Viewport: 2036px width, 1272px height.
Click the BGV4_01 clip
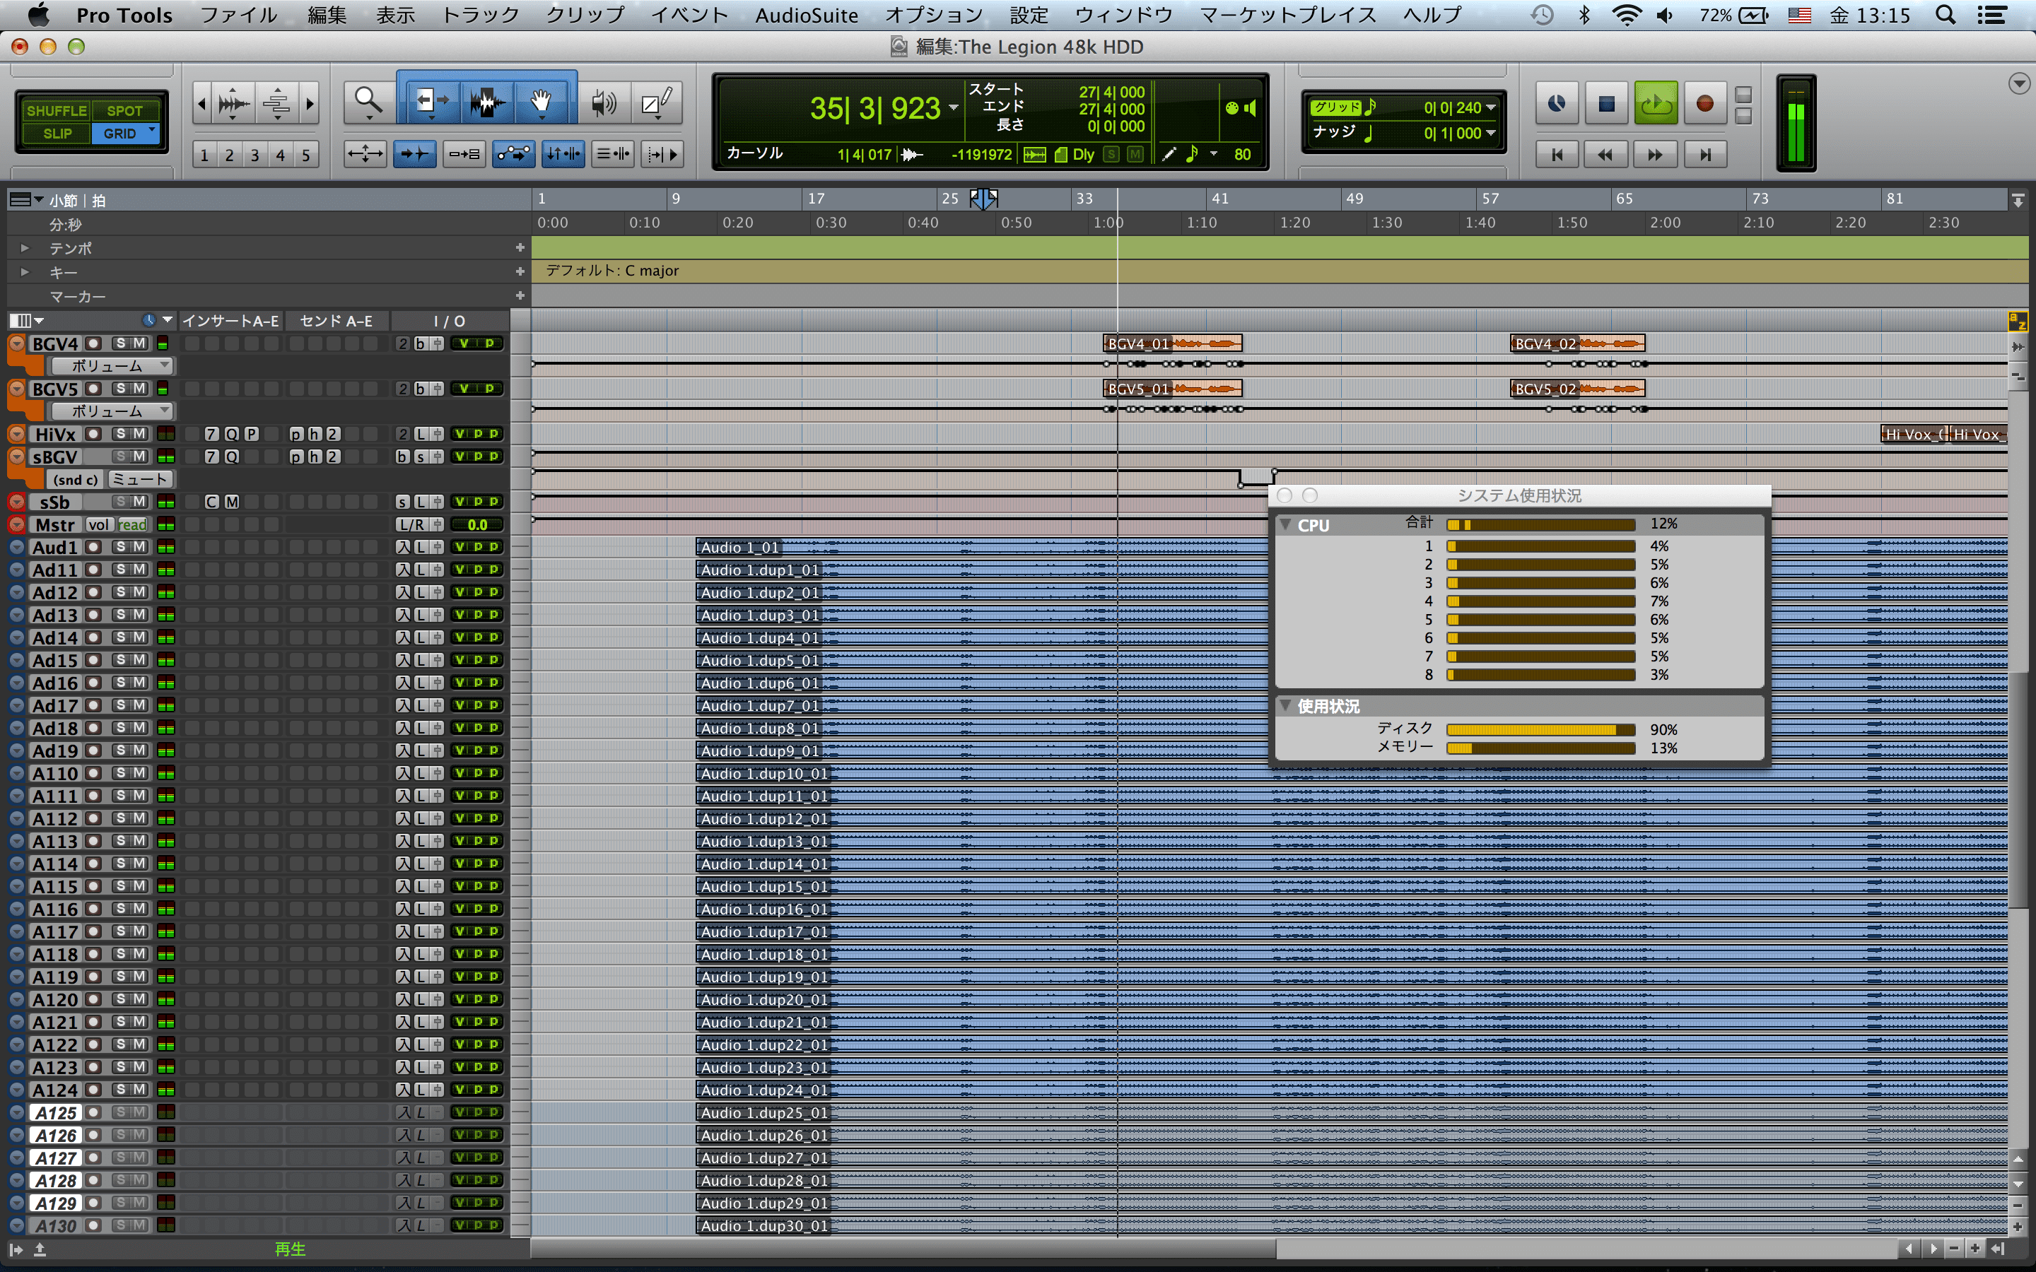(x=1173, y=343)
